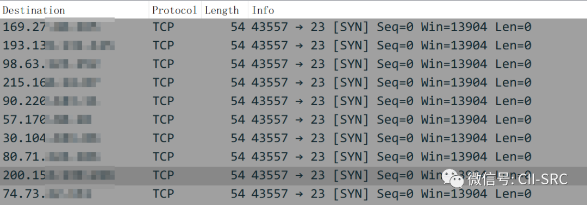This screenshot has width=587, height=205.
Task: Sort by the Destination column header
Action: [74, 10]
